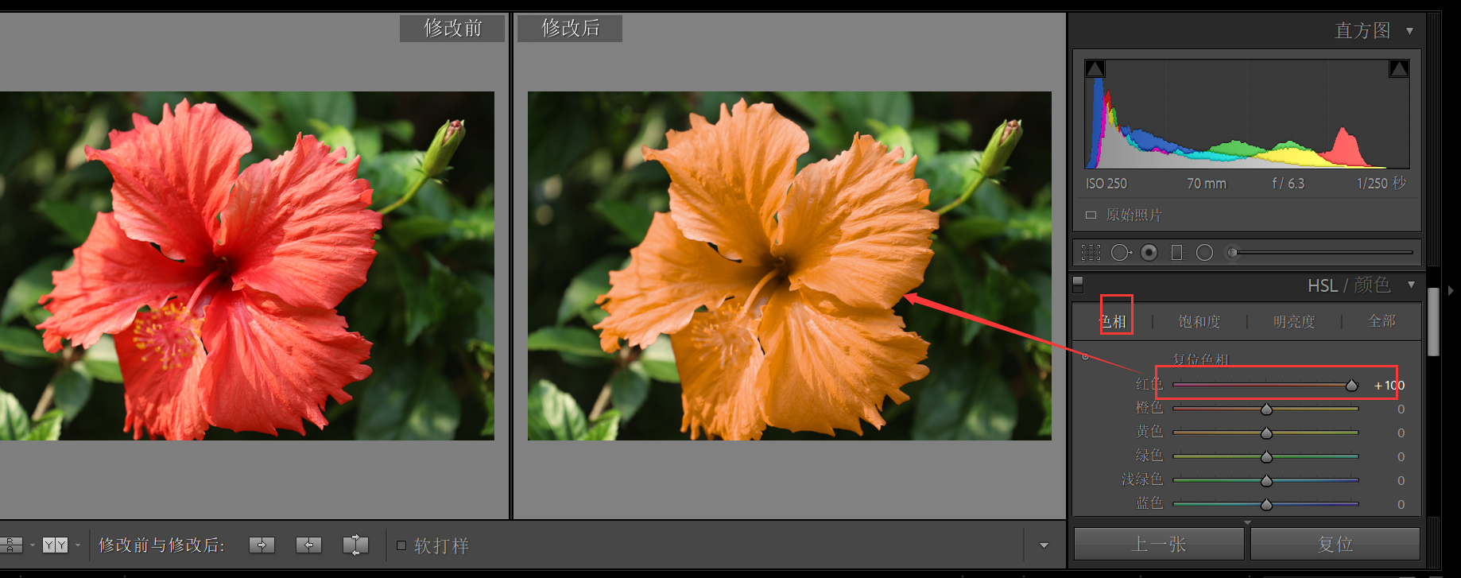
Task: Click the 修改前 label
Action: point(452,28)
